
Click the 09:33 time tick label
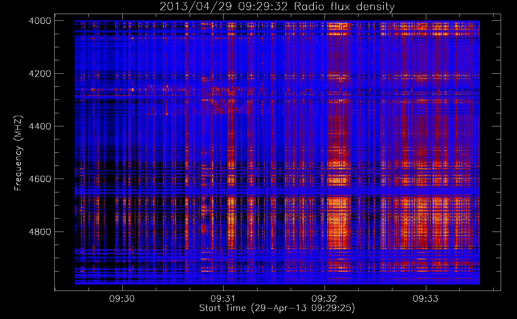(x=426, y=299)
